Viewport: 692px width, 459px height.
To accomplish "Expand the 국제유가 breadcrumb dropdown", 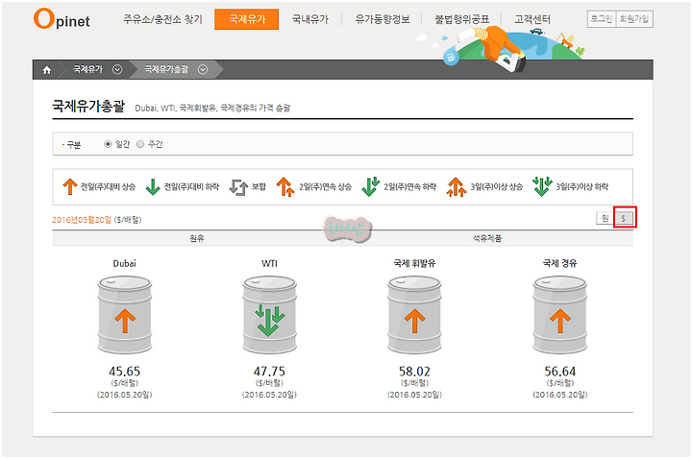I will (x=117, y=69).
